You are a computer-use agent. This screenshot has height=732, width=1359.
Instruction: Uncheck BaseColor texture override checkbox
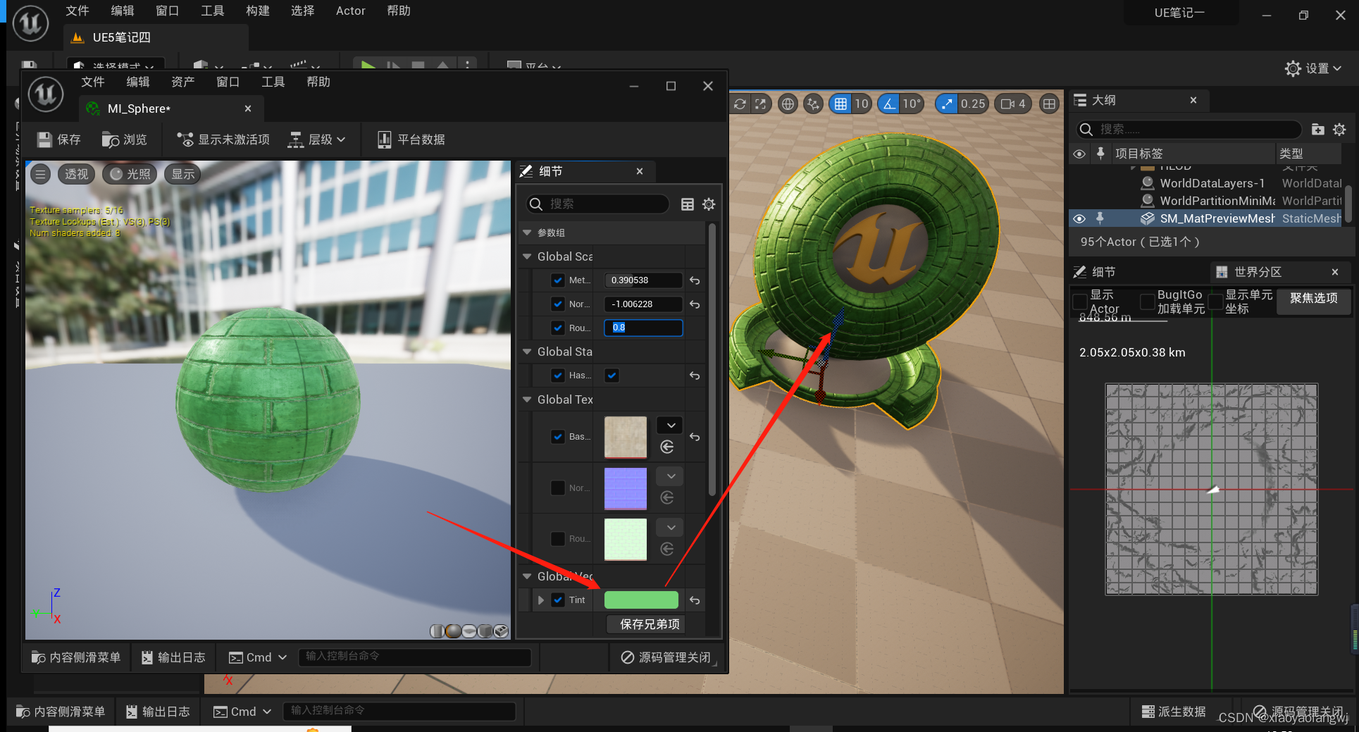point(558,437)
